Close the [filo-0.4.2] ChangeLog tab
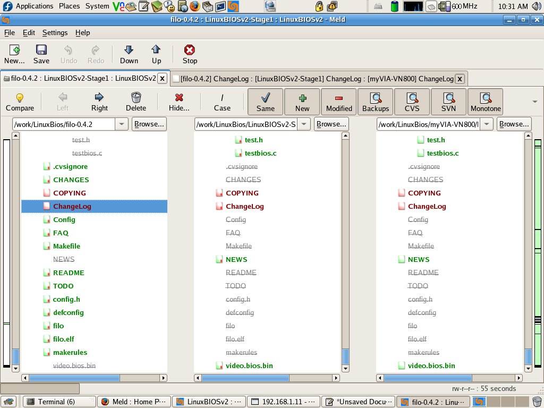 (x=460, y=79)
